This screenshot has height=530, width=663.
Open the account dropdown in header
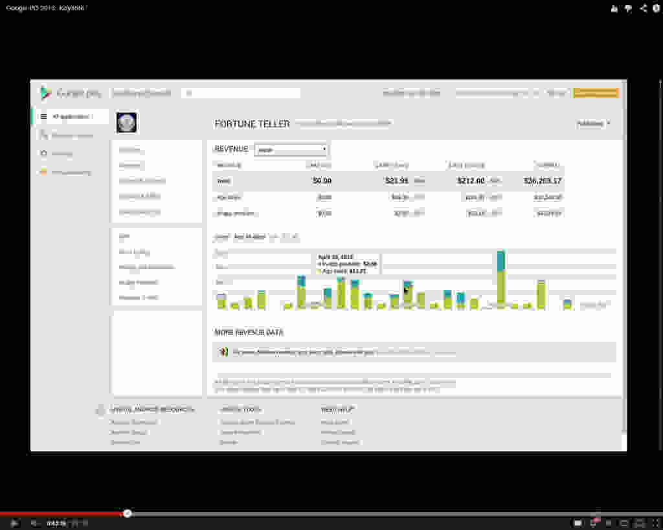[x=497, y=93]
